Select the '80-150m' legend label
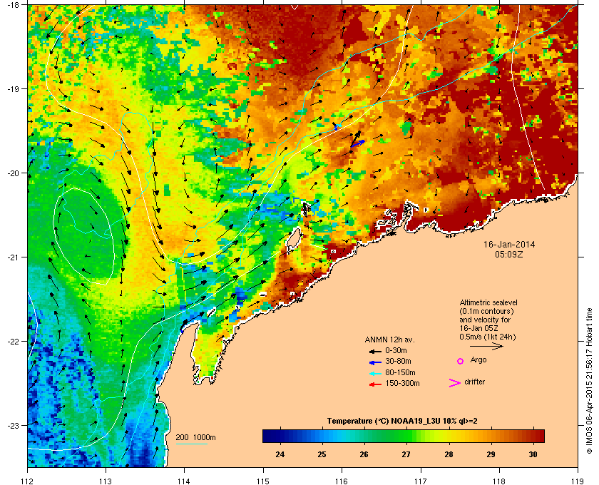 point(400,372)
